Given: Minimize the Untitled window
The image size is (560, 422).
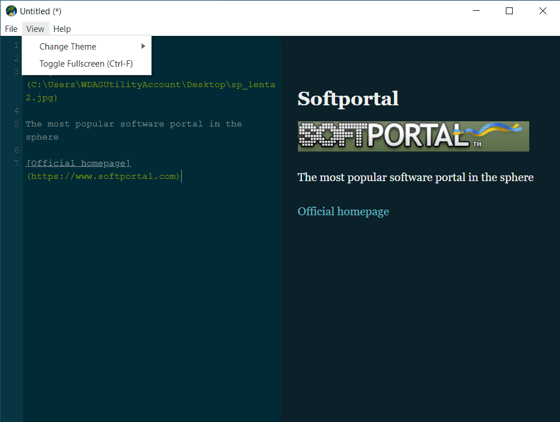Looking at the screenshot, I should coord(476,11).
